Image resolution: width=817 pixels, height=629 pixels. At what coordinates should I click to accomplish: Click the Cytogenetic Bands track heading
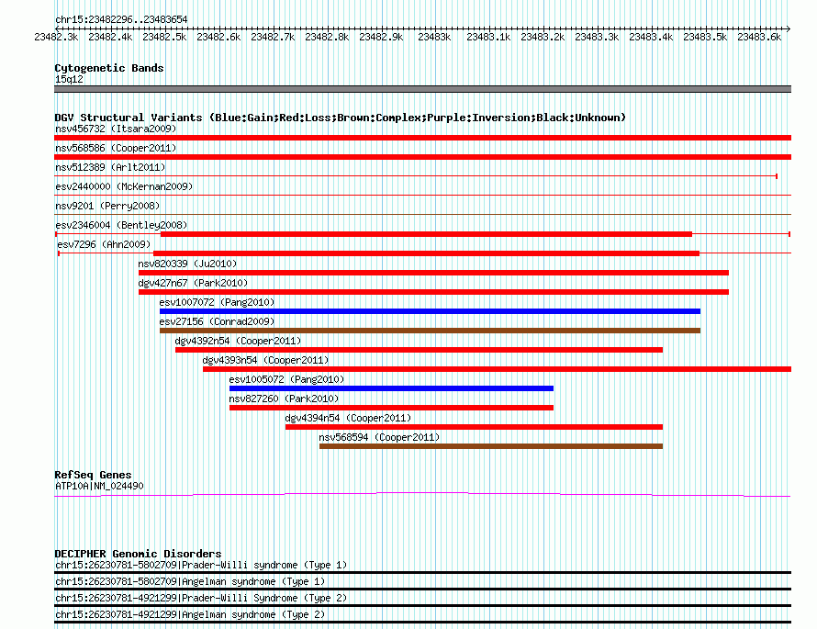(109, 68)
